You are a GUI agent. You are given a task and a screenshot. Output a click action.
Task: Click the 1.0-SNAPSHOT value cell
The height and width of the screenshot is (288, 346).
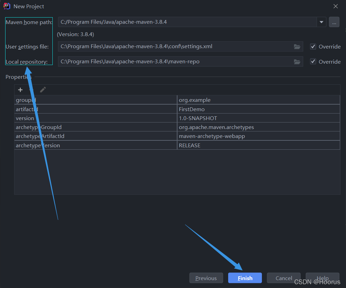[258, 118]
